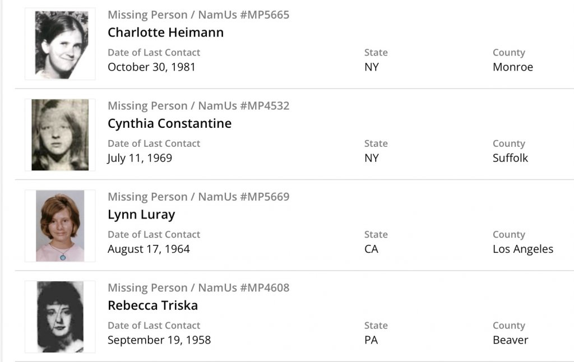Select the Los Angeles county value
Screen dimensions: 574x362
coord(523,249)
